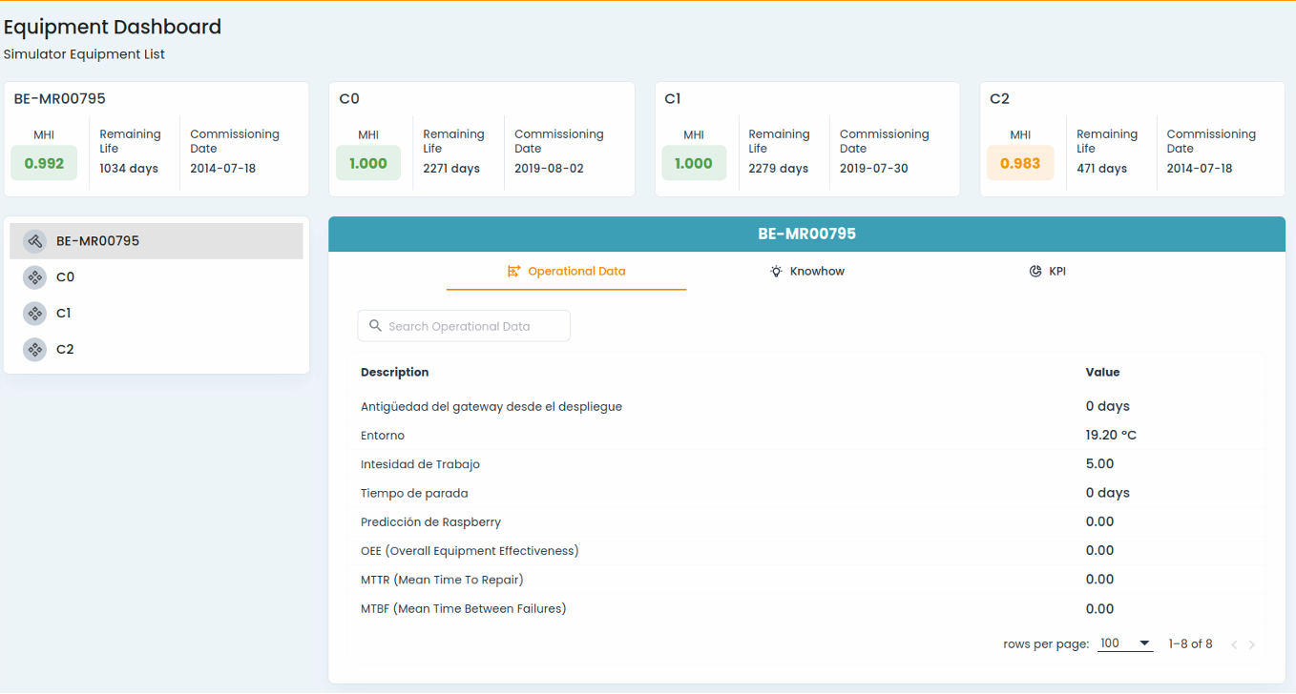Image resolution: width=1296 pixels, height=694 pixels.
Task: Focus the Search Operational Data field
Action: click(x=464, y=326)
